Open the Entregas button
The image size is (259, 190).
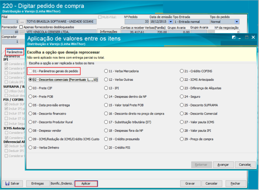[38, 183]
